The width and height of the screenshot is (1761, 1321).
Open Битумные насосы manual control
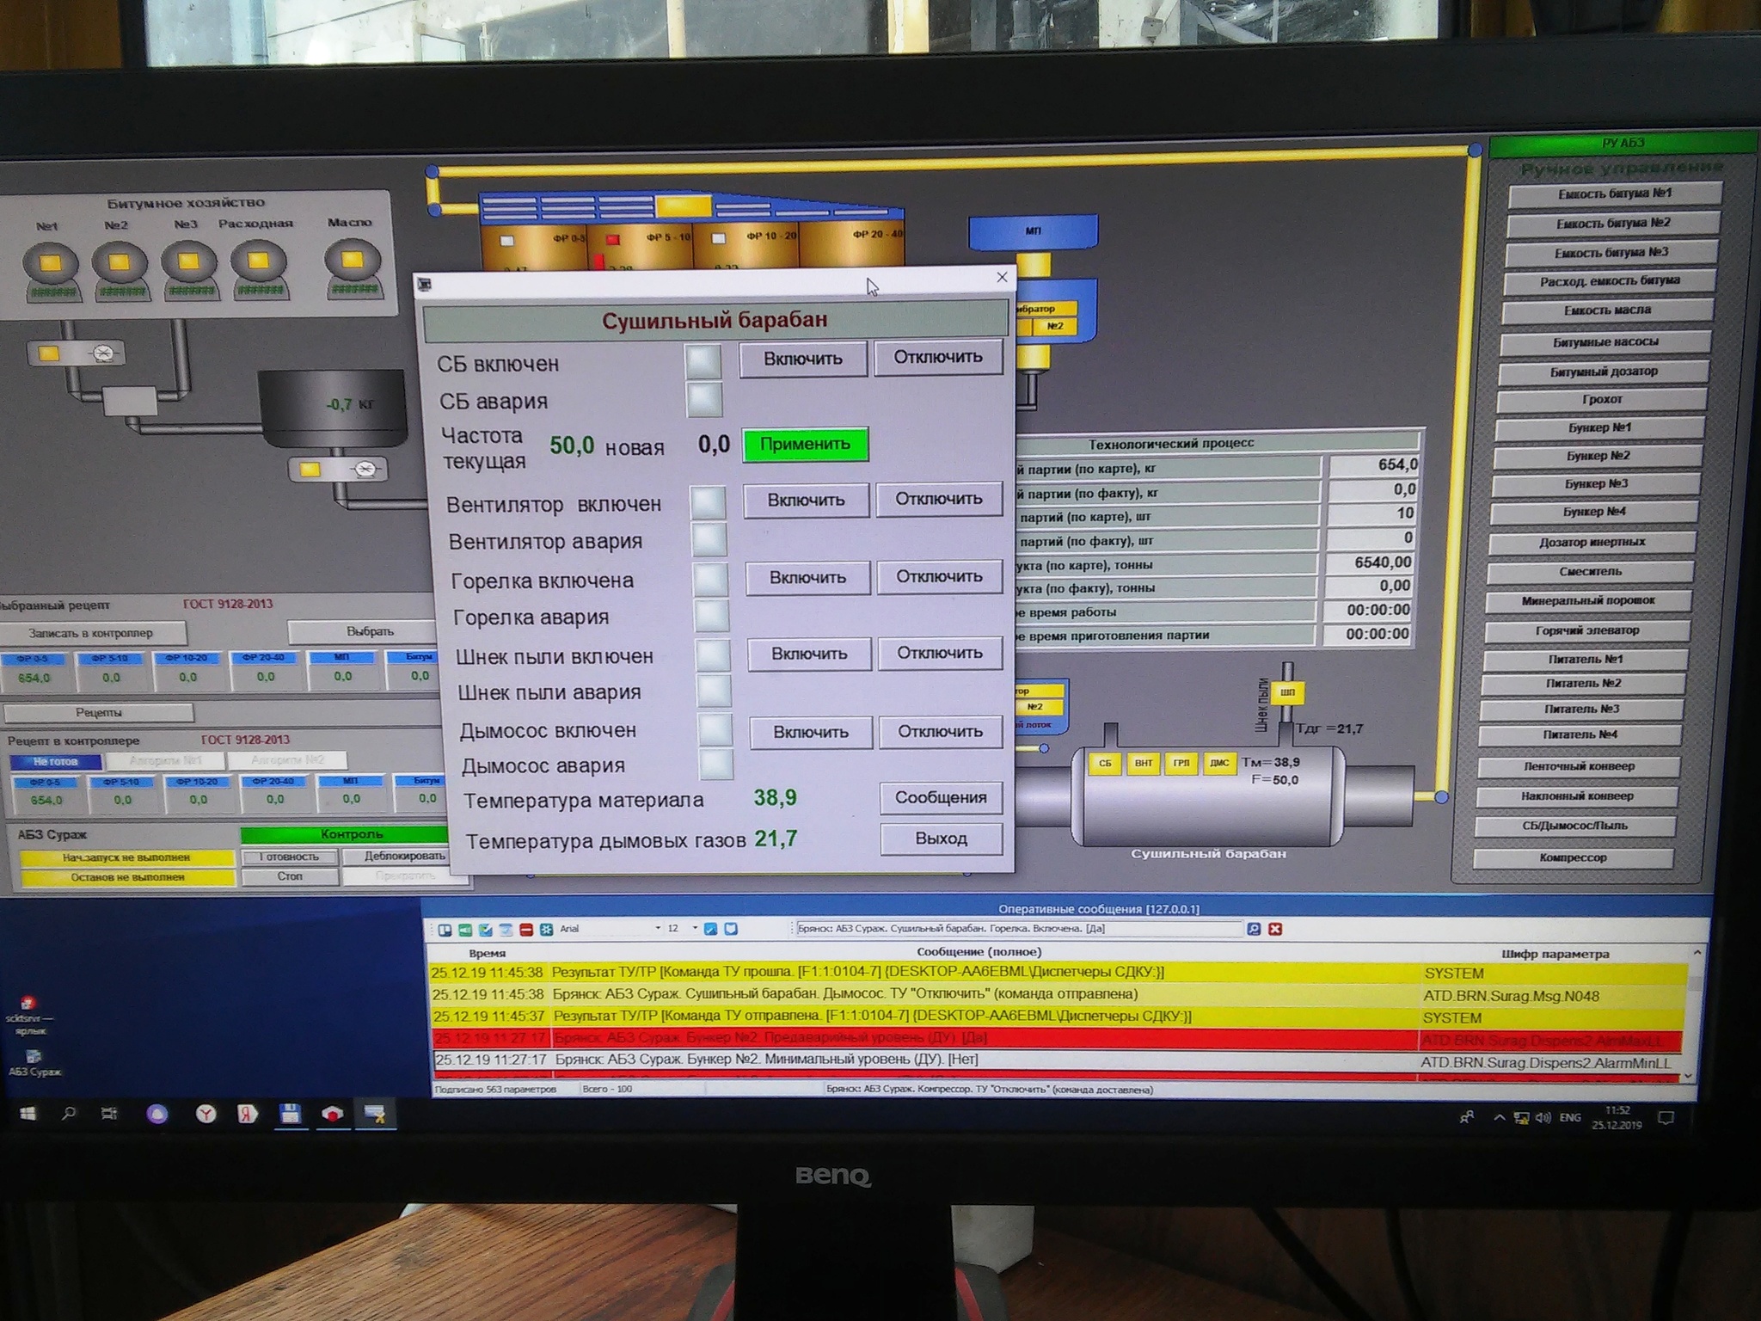coord(1605,342)
